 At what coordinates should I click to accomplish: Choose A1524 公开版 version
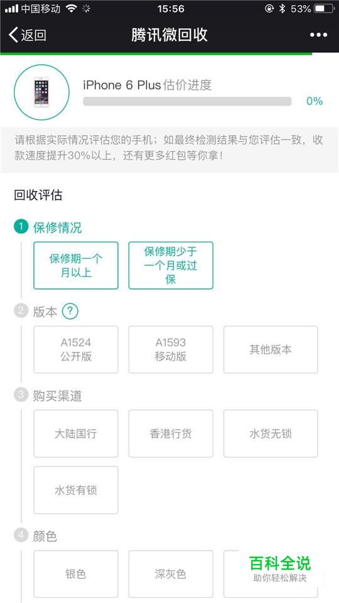[x=76, y=350]
